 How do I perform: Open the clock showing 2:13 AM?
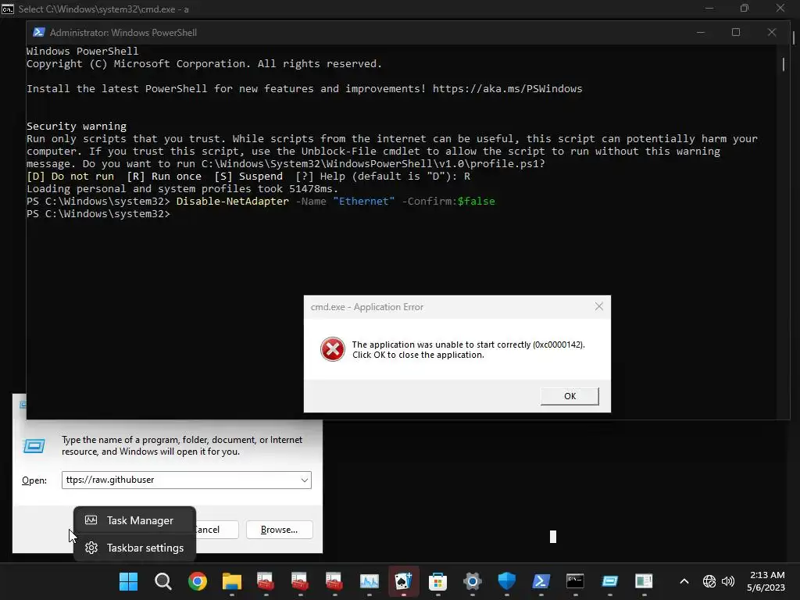pyautogui.click(x=766, y=581)
